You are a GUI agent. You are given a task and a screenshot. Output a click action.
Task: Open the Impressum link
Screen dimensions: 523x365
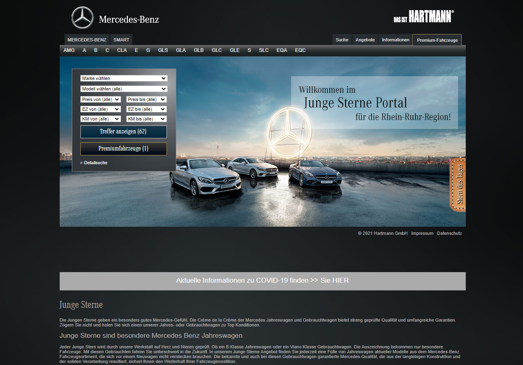coord(422,233)
